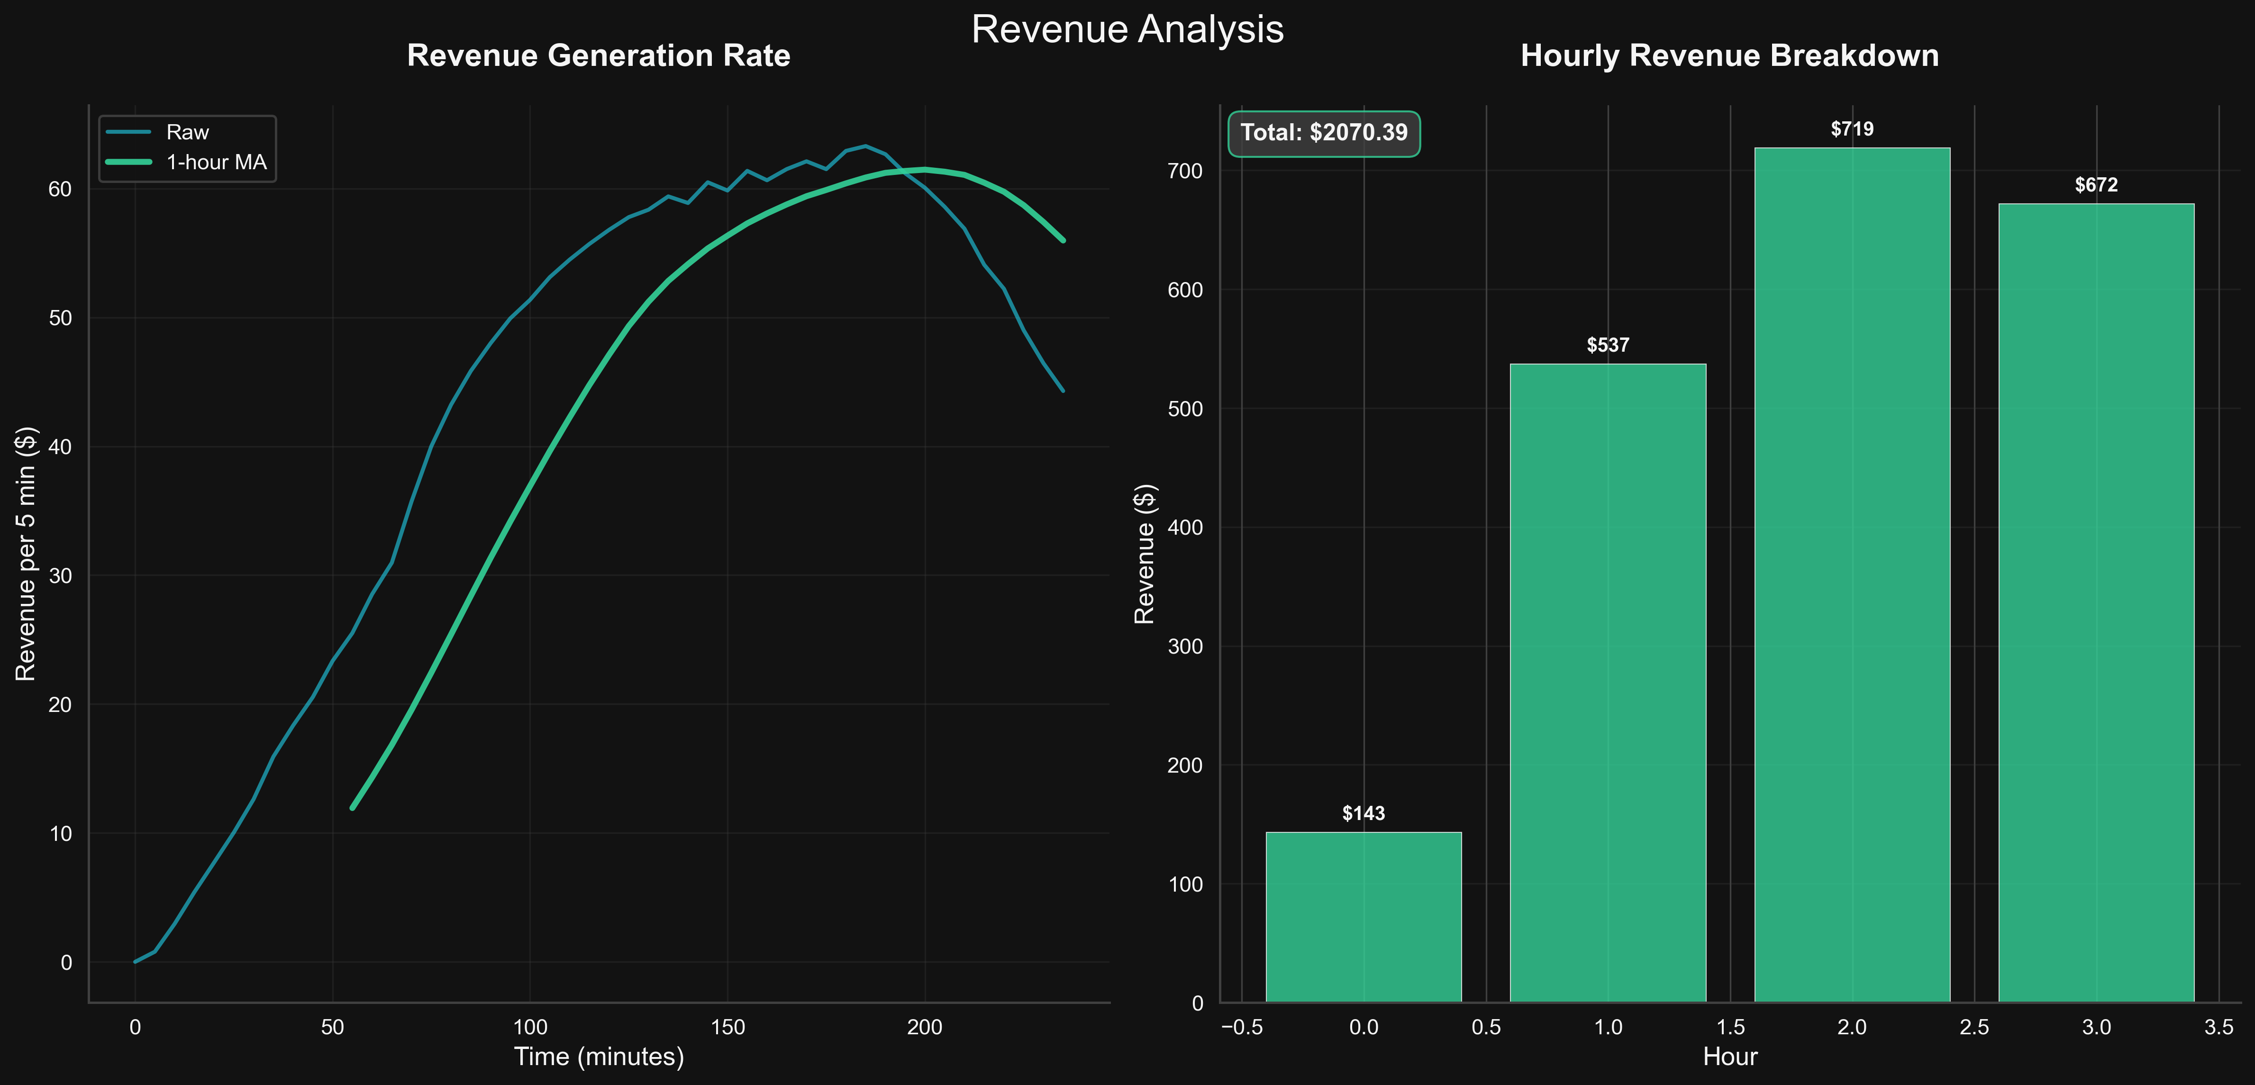Click the Raw legend line color sample
2255x1085 pixels.
pos(129,132)
